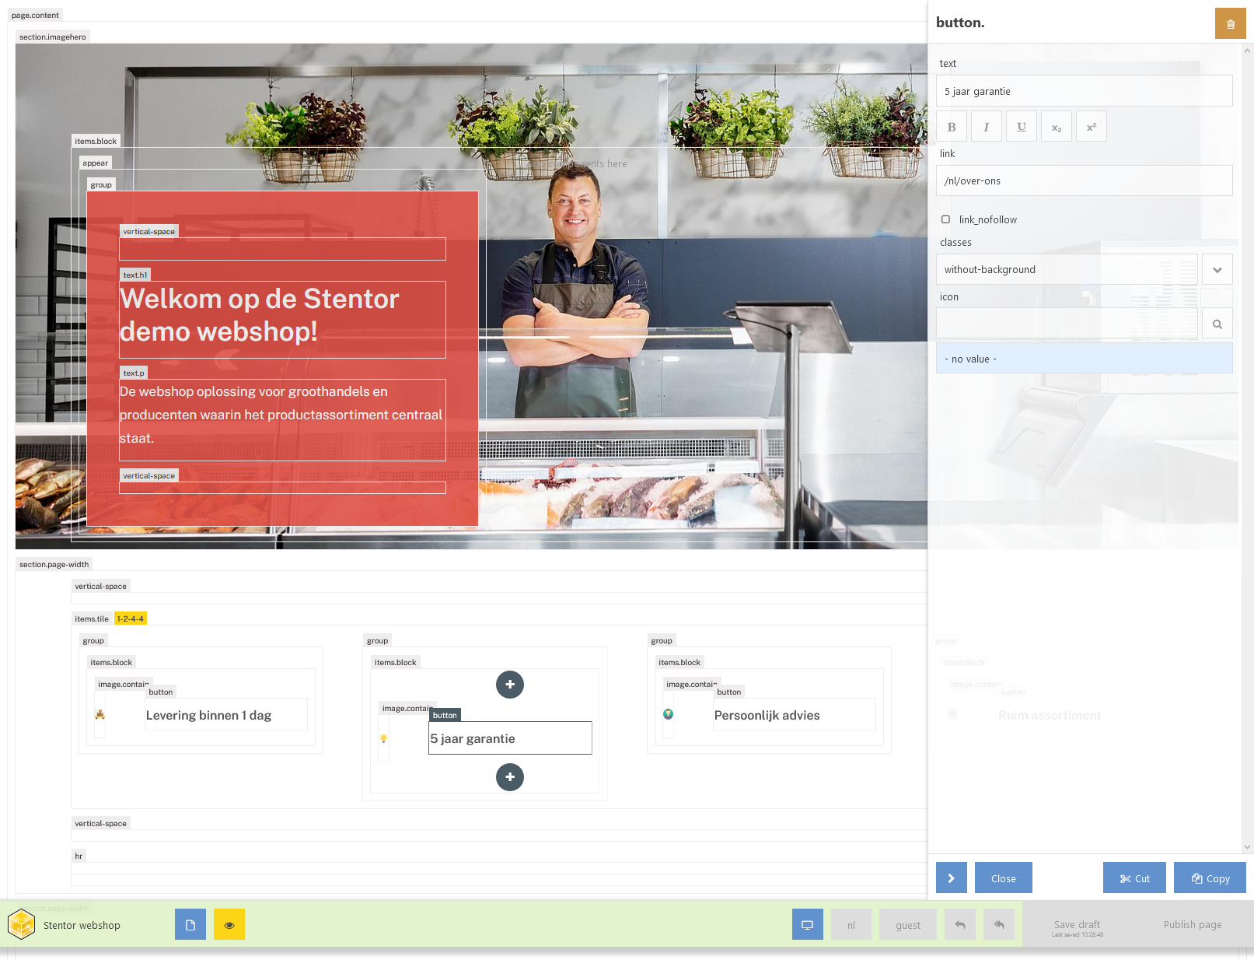Select the 'Levering binnen 1 dag' button
Image resolution: width=1254 pixels, height=960 pixels.
[x=226, y=715]
